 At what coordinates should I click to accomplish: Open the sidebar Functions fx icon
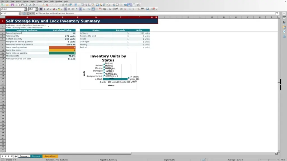coord(284,37)
